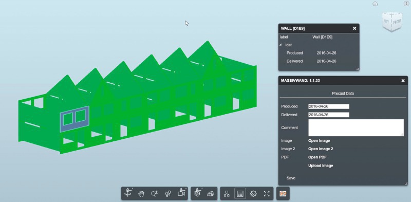411x202 pixels.
Task: Toggle full screen mode
Action: 267,194
